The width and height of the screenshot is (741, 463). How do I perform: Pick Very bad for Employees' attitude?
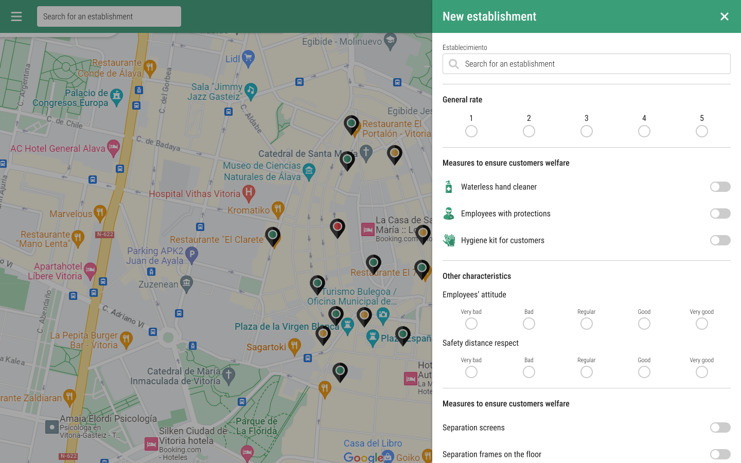471,324
